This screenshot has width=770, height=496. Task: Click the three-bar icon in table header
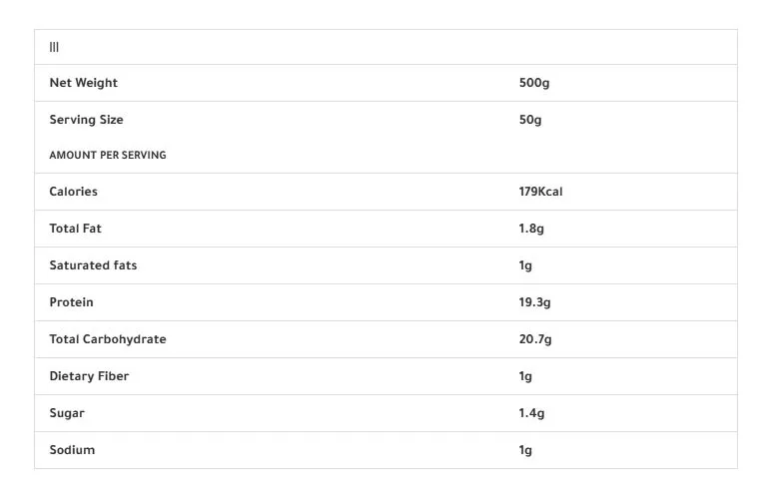point(54,47)
